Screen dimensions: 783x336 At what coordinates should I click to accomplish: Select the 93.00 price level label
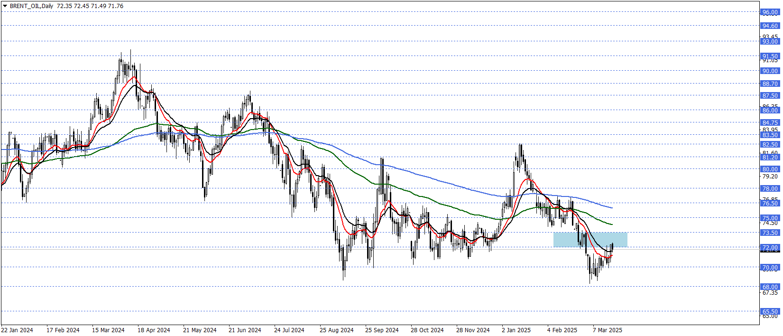point(770,42)
